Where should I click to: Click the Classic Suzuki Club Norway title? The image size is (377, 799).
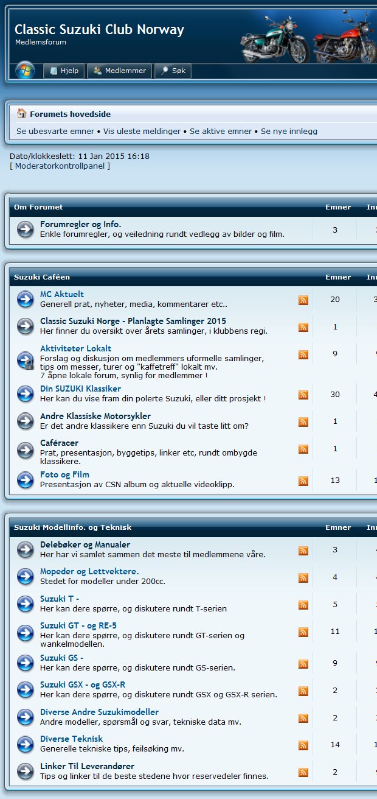[99, 29]
